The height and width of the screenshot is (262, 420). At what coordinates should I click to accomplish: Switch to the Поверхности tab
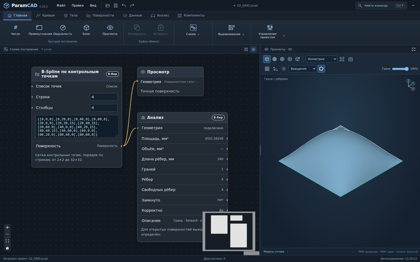coord(100,15)
